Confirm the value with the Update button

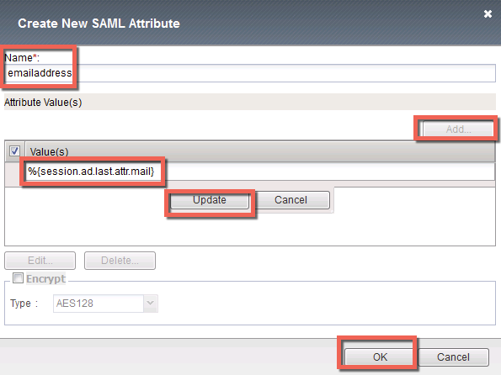tap(210, 200)
